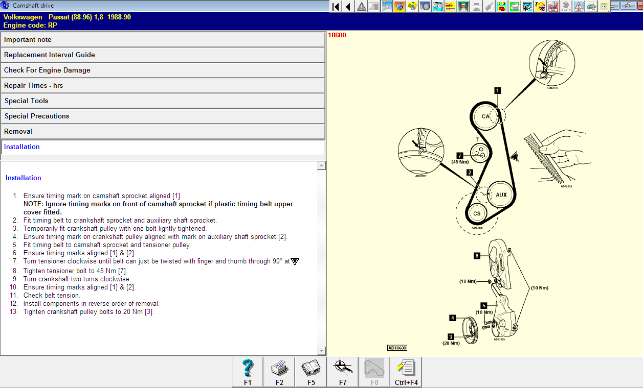
Task: Open the F5 open book manual button
Action: (x=311, y=372)
